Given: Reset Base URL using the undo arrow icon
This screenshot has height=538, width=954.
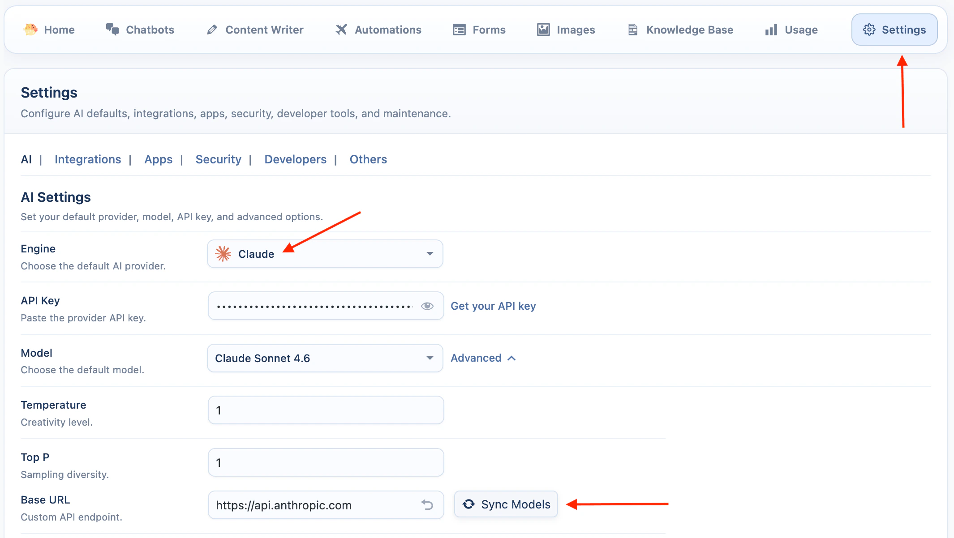Looking at the screenshot, I should point(427,505).
